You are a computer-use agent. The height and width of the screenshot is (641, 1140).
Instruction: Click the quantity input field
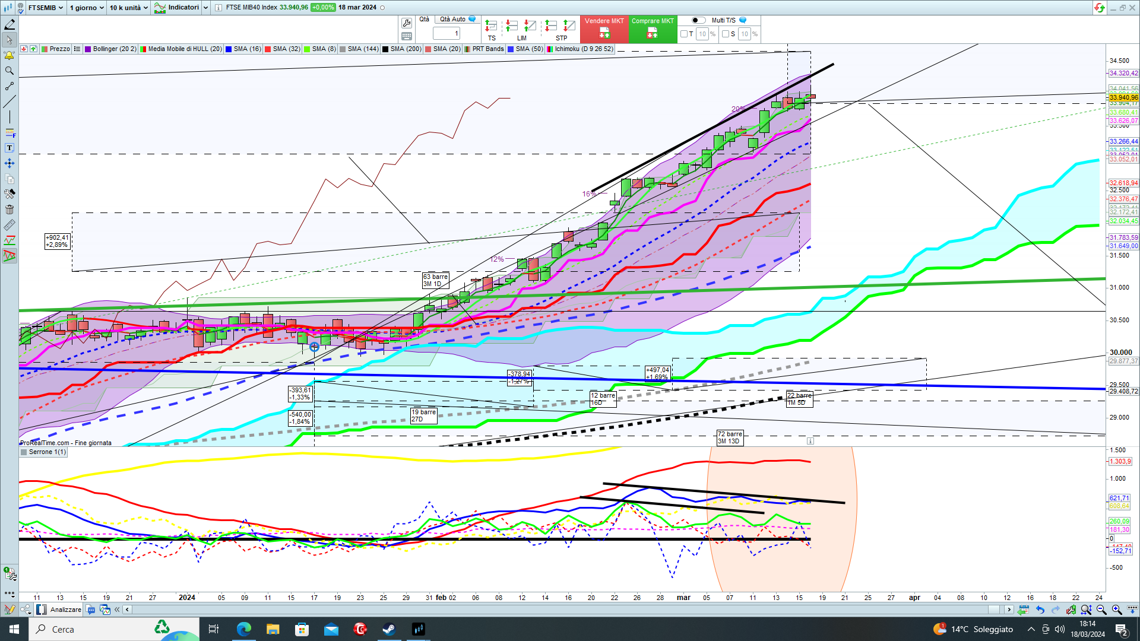446,33
